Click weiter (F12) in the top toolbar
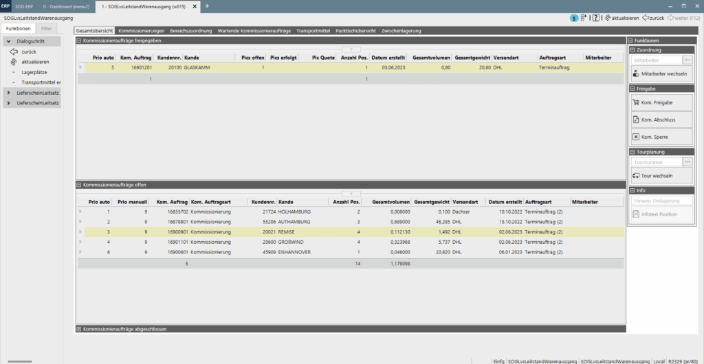704x364 pixels. (x=683, y=19)
